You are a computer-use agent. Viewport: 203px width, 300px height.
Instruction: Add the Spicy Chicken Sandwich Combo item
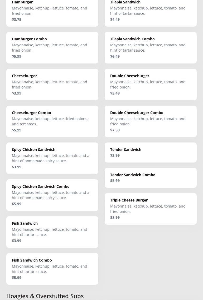click(52, 195)
